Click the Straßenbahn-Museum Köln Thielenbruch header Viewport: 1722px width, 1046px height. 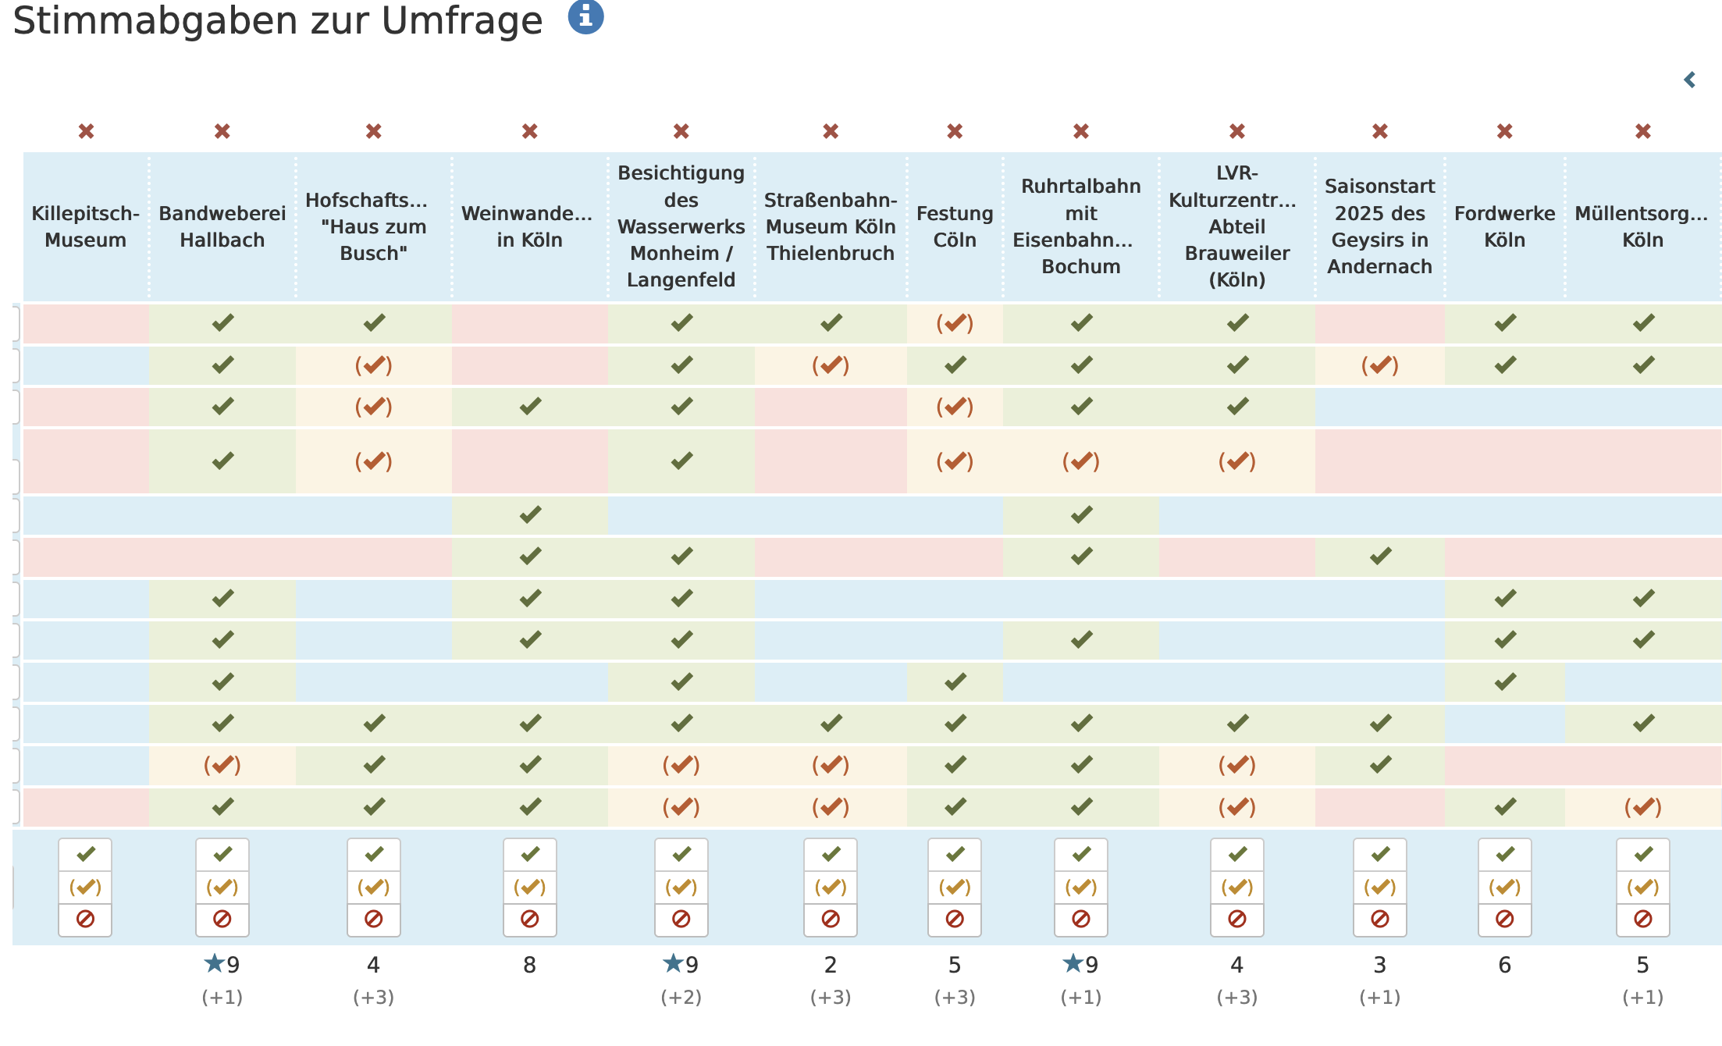(831, 226)
